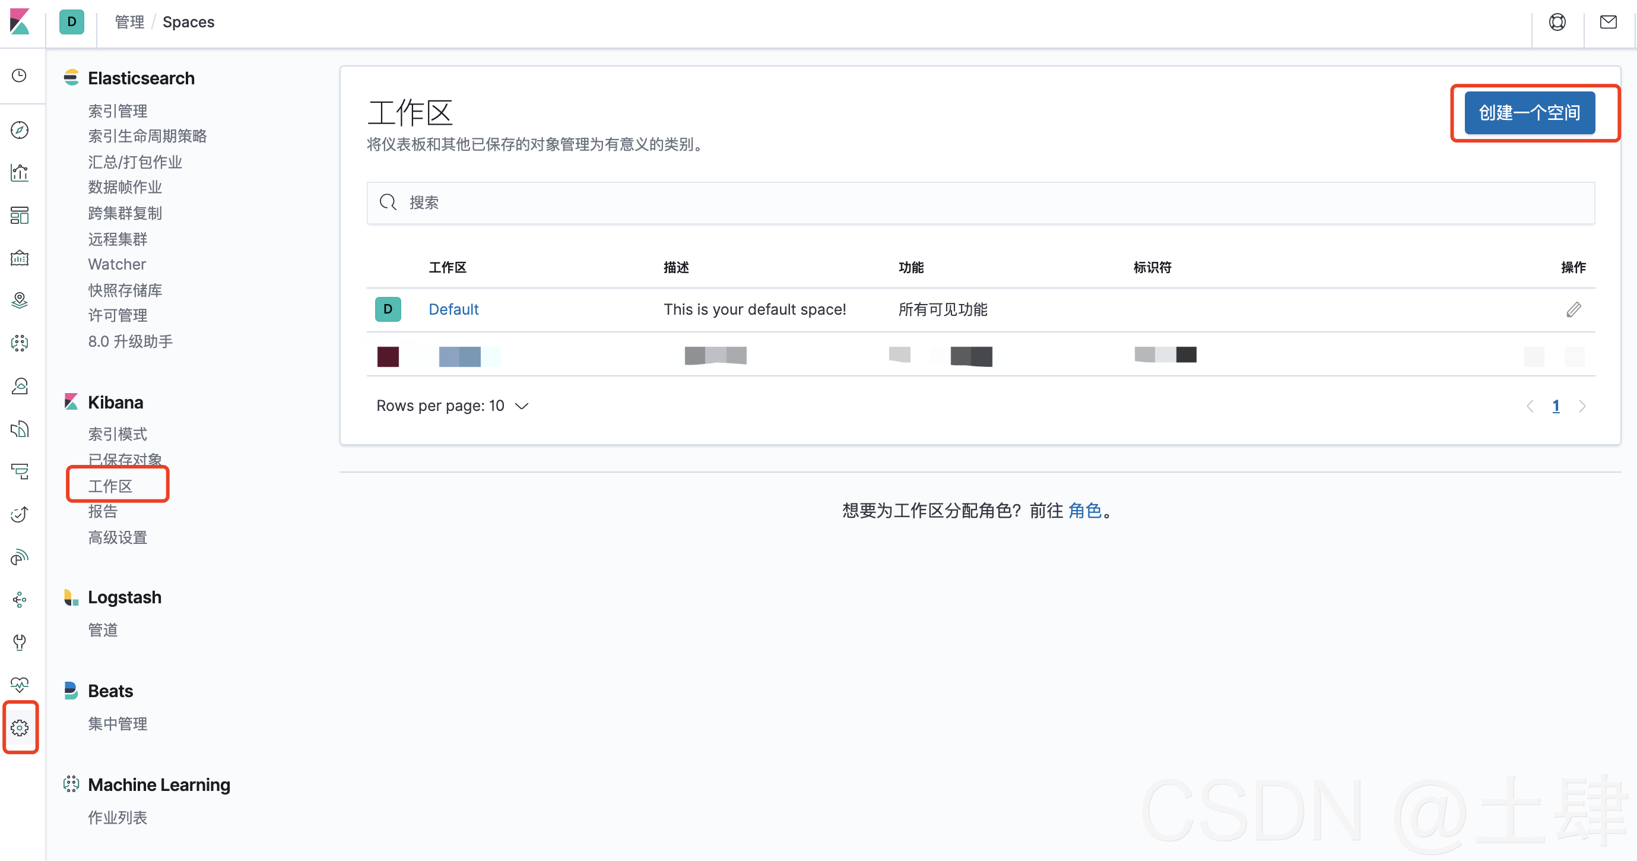
Task: Open Canvas icon in the sidebar
Action: [20, 258]
